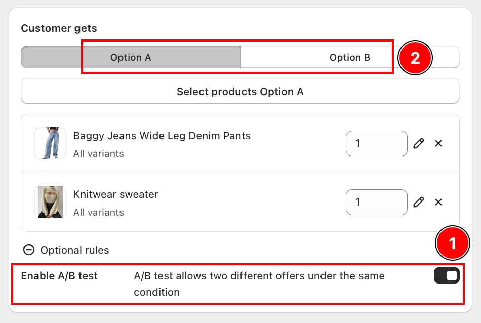The image size is (481, 323).
Task: Edit Baggy Jeans product with pencil icon
Action: click(x=418, y=143)
